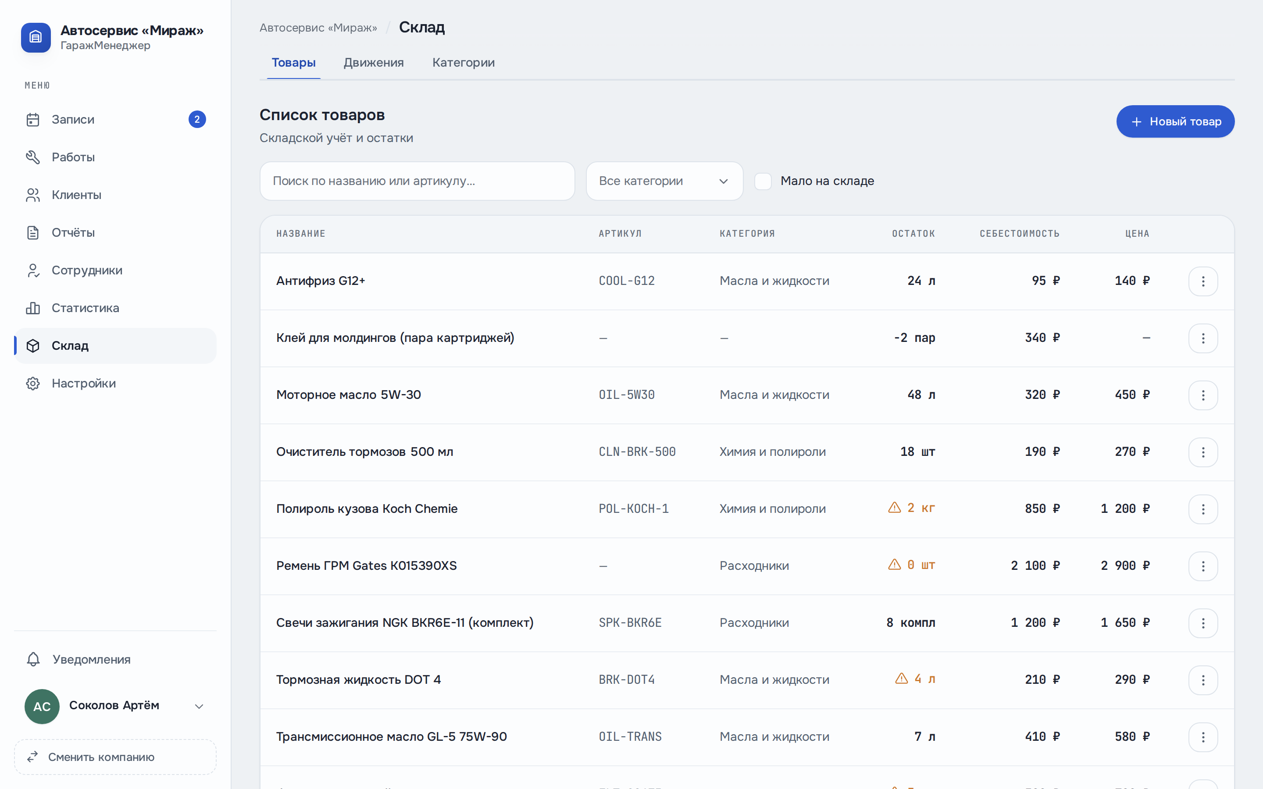
Task: Select the Свечи зажигания NGK BKR6E-11 product name
Action: click(404, 622)
